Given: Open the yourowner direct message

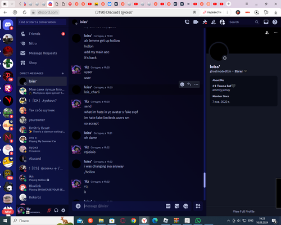Looking at the screenshot, I should coord(42,120).
